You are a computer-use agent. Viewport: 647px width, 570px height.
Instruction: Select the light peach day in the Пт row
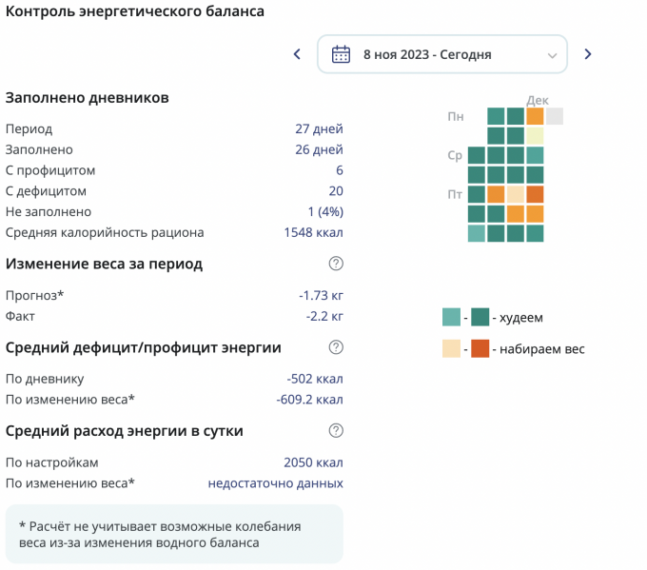click(x=515, y=194)
